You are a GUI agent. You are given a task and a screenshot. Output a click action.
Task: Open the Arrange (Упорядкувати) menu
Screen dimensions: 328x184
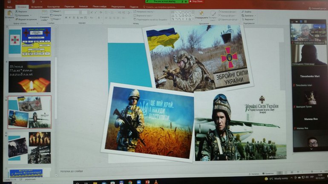coord(201,14)
